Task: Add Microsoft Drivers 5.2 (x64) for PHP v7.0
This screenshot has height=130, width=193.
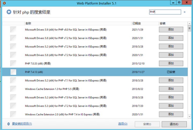Action: click(x=171, y=97)
